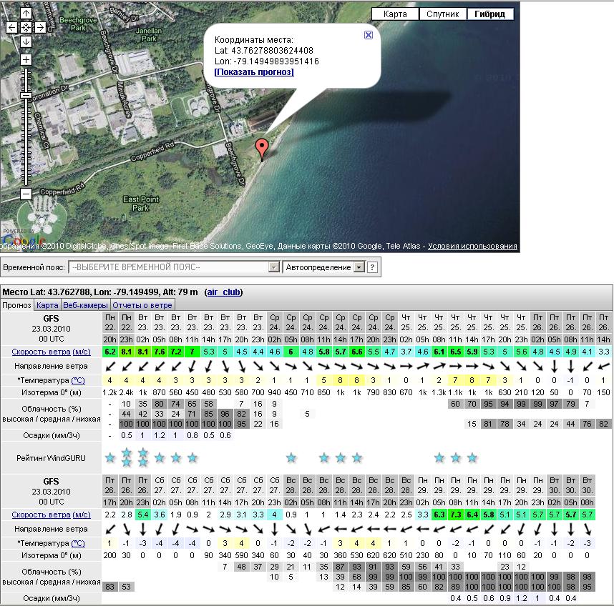Pan the map right with the arrow
The width and height of the screenshot is (614, 606).
40,27
